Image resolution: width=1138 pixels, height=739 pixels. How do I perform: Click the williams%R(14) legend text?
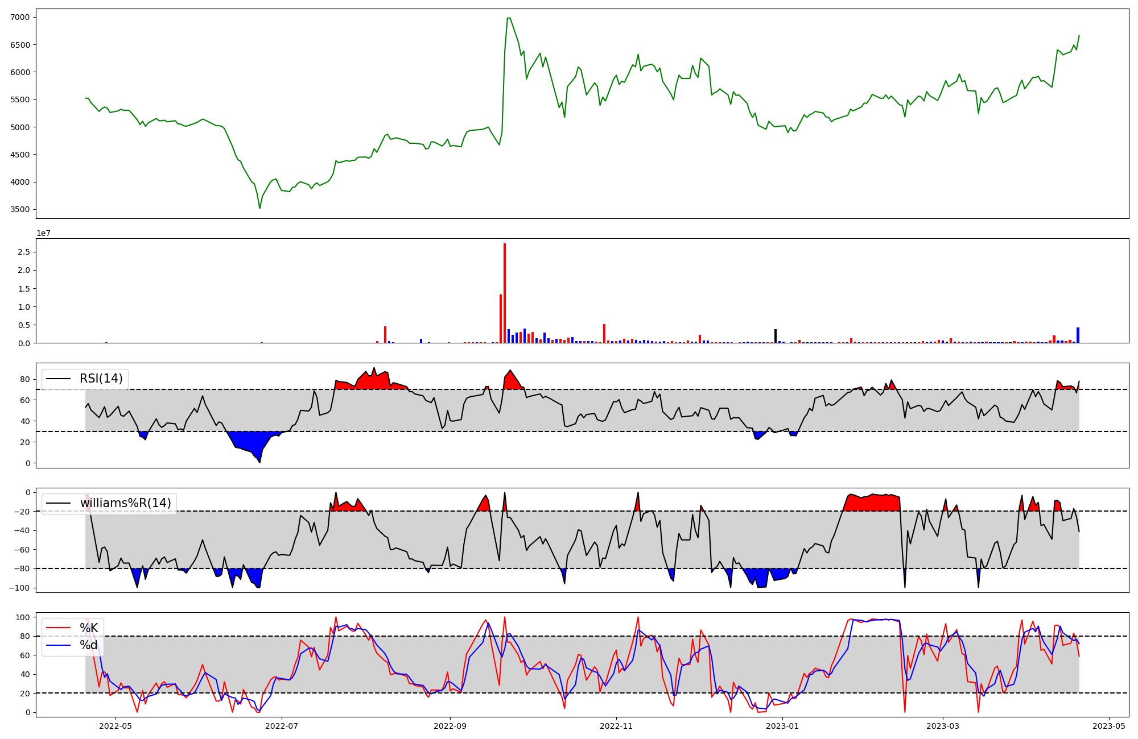125,503
